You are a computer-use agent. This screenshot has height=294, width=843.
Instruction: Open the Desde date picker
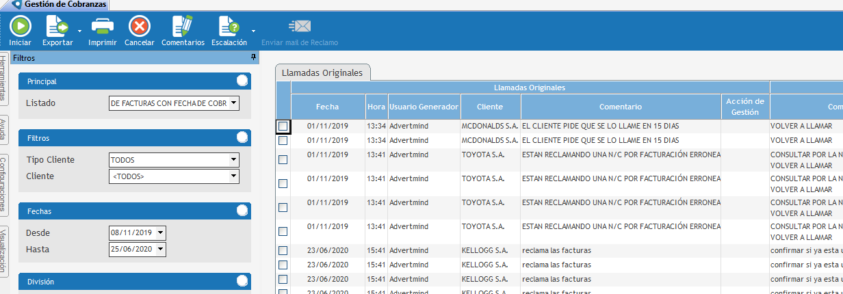(160, 233)
